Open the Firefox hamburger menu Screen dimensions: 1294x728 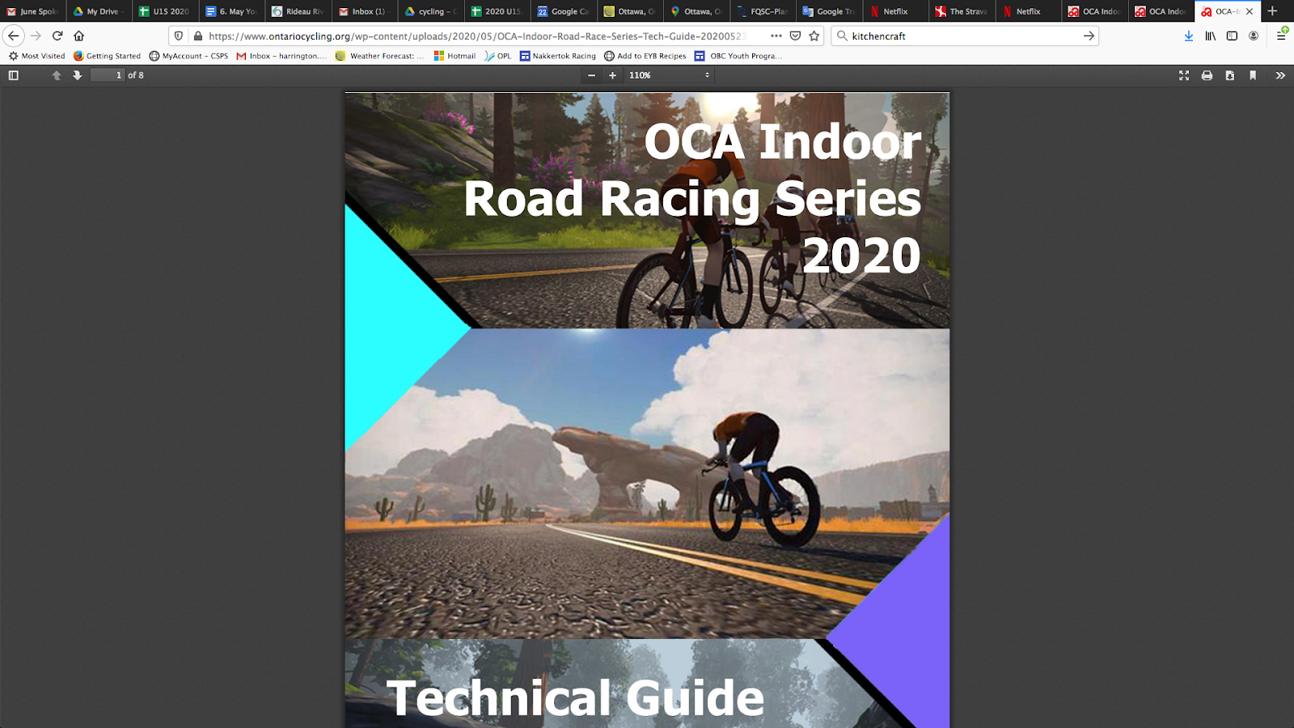(x=1282, y=35)
